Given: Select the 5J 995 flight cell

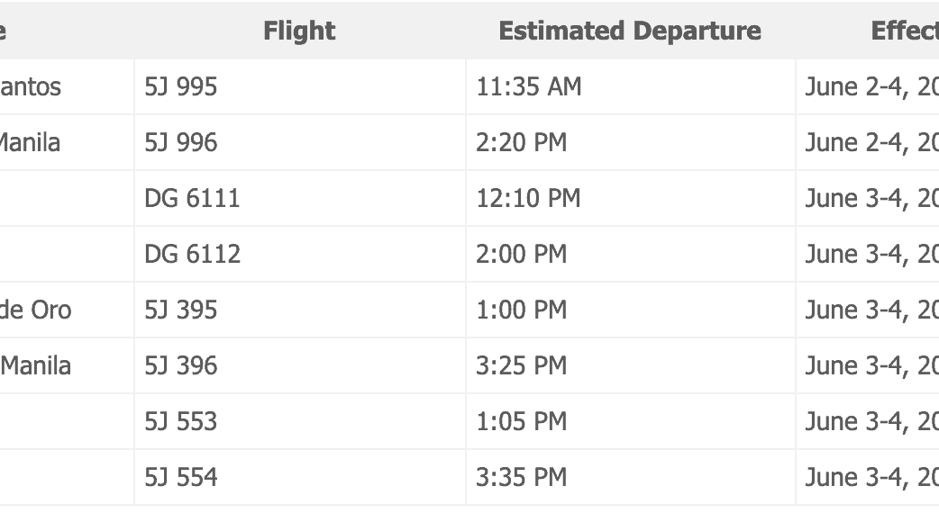Looking at the screenshot, I should coord(181,87).
